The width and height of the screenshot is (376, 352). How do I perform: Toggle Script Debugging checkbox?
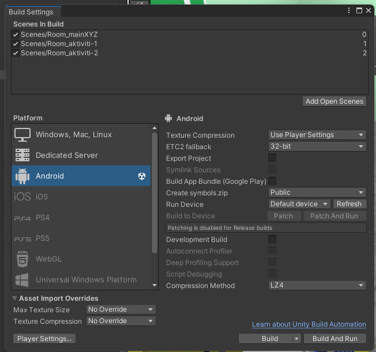[x=272, y=274]
